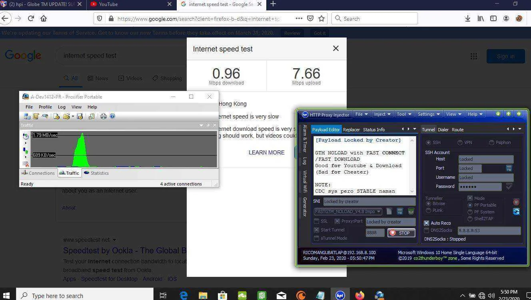Click the new profile document icon in Proxifier

coord(56,116)
